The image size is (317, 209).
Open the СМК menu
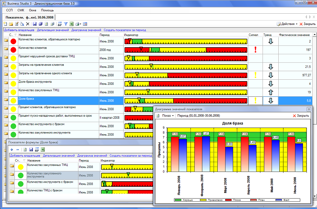click(21, 10)
